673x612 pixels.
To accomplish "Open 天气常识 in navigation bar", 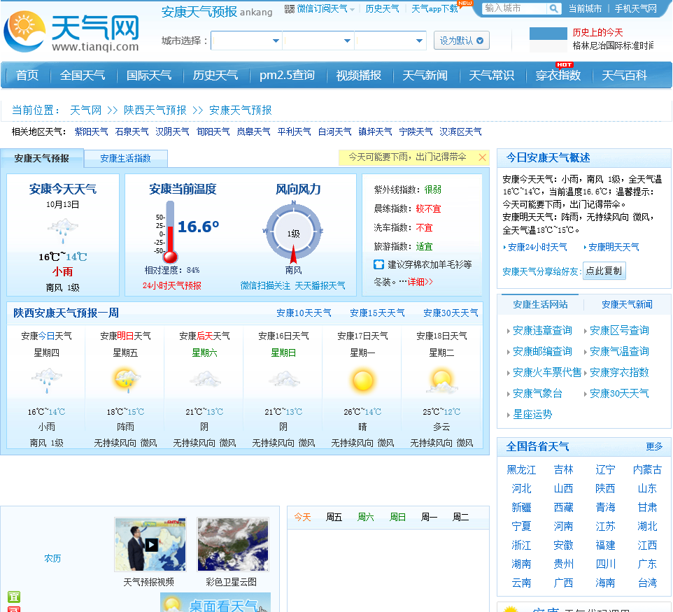I will click(491, 76).
